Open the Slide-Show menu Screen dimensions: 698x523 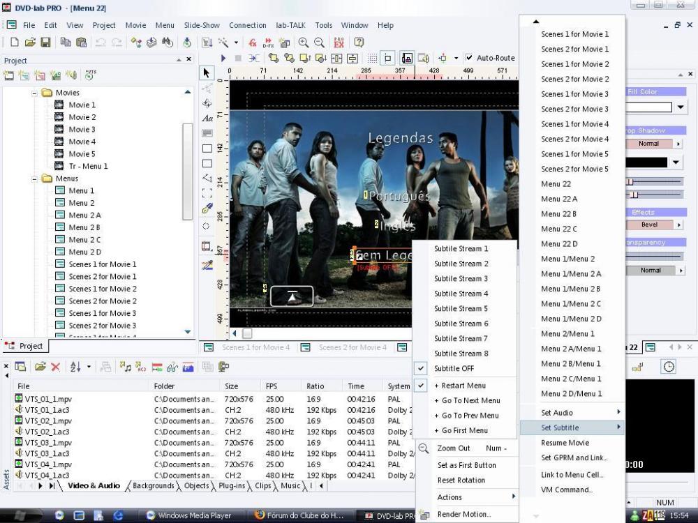202,25
